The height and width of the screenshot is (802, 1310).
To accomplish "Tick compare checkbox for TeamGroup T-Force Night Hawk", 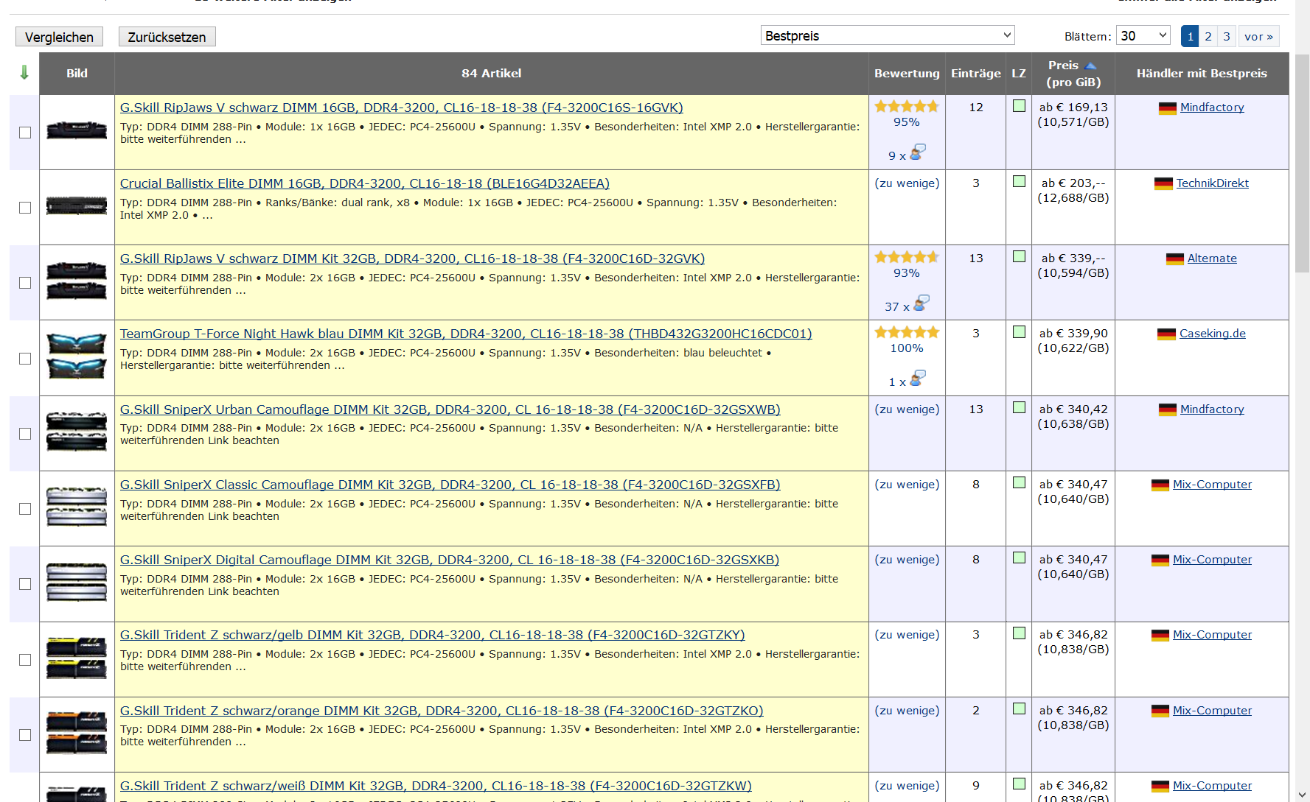I will click(25, 359).
